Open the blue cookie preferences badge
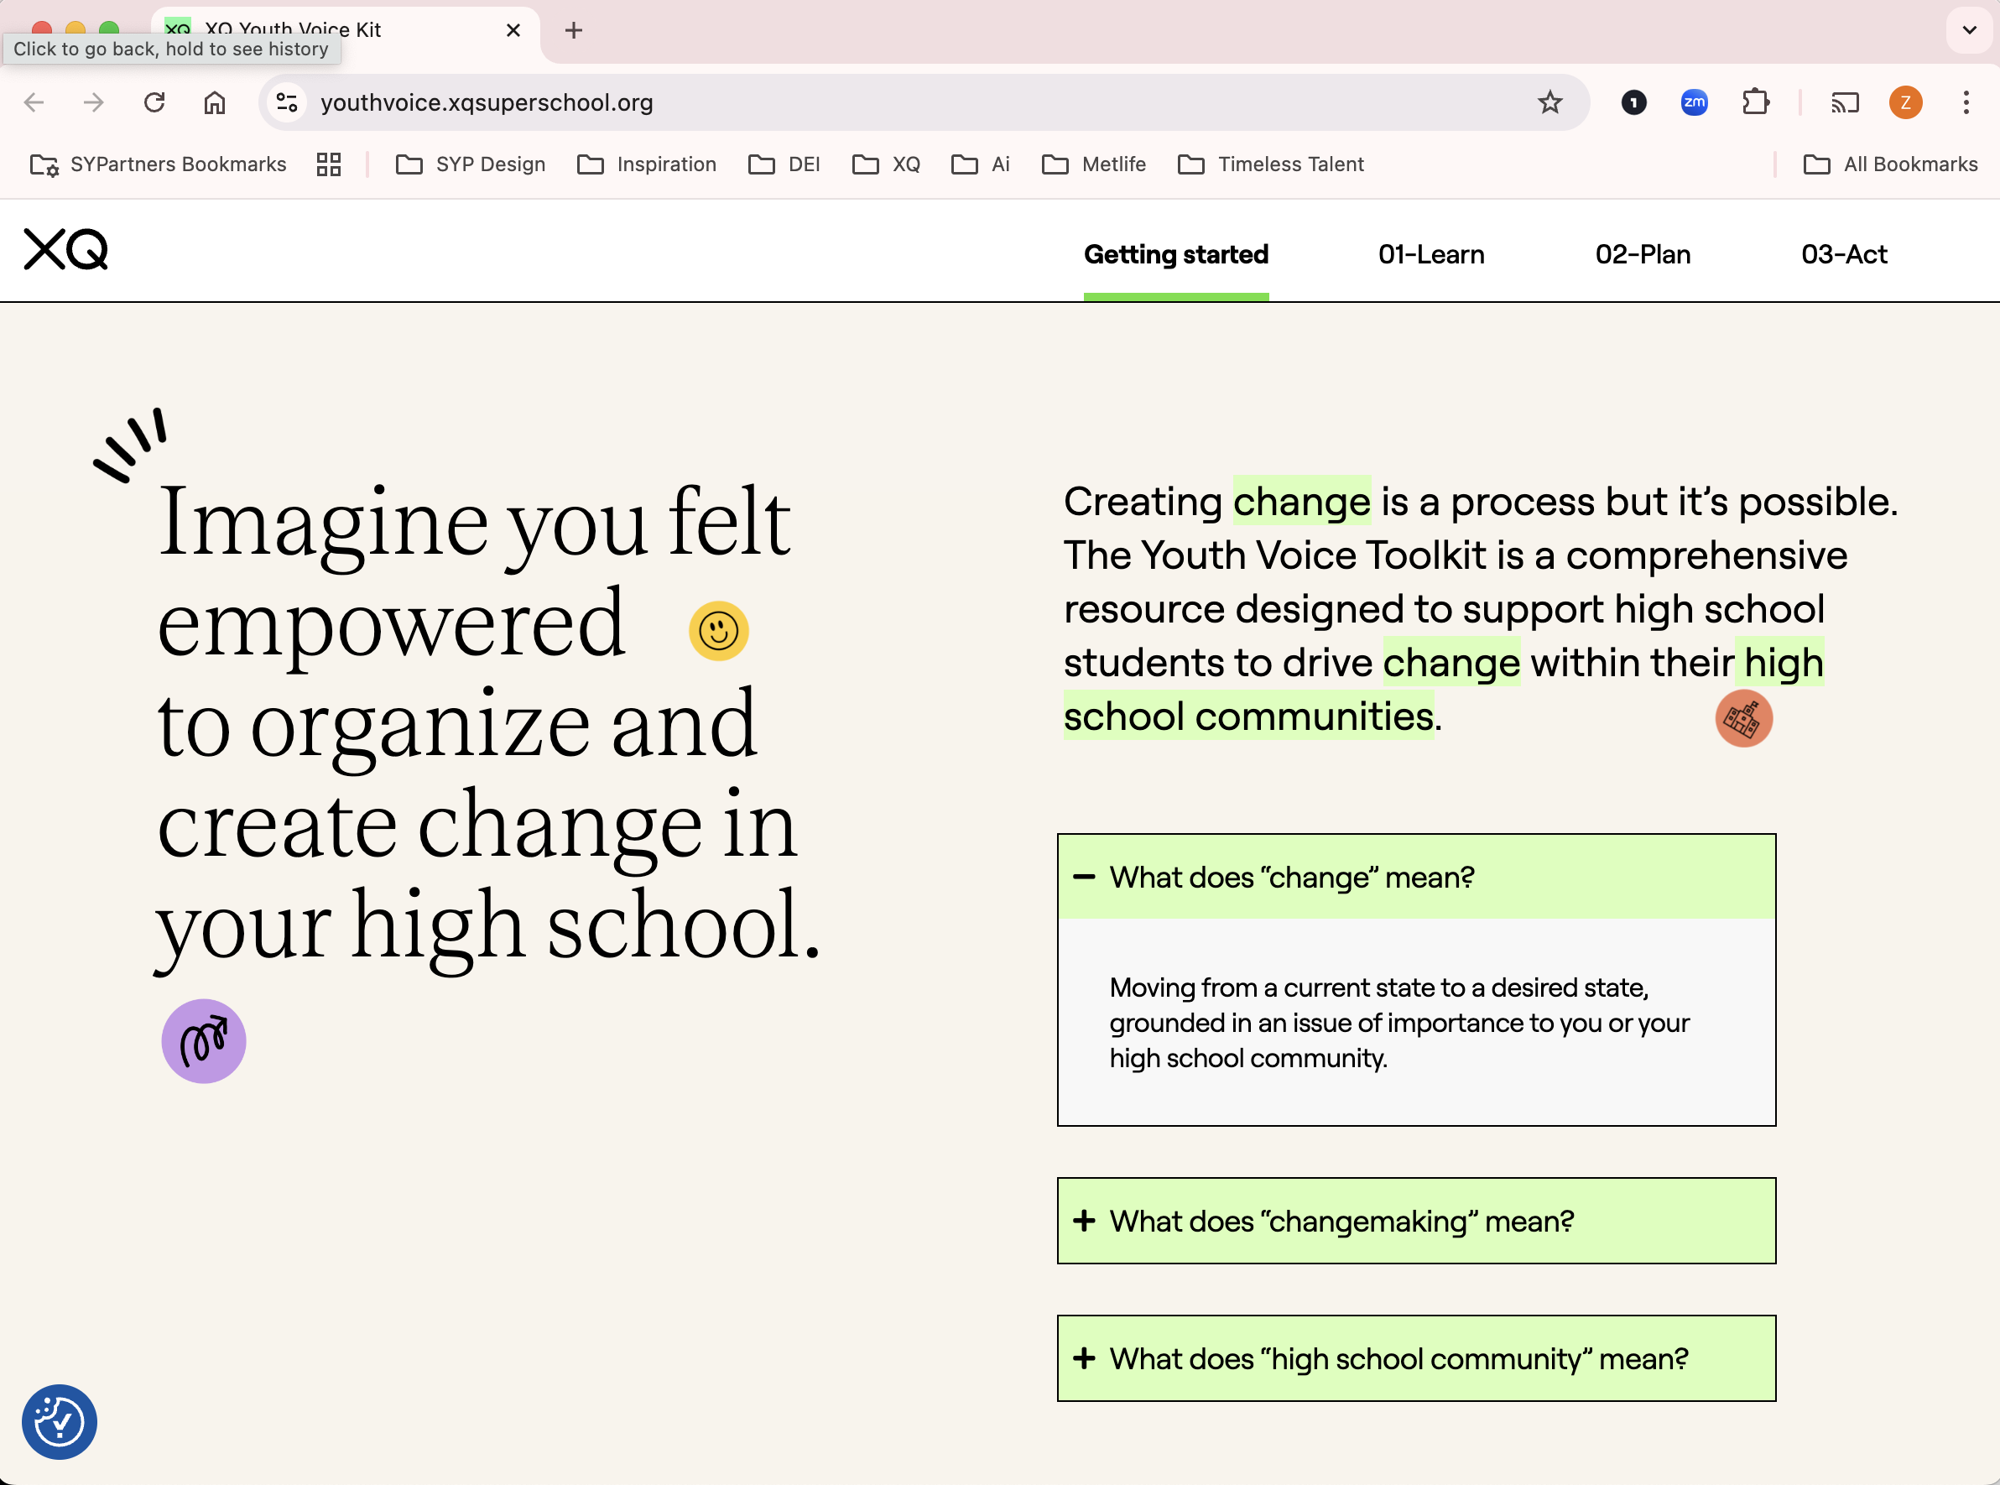 [x=60, y=1421]
